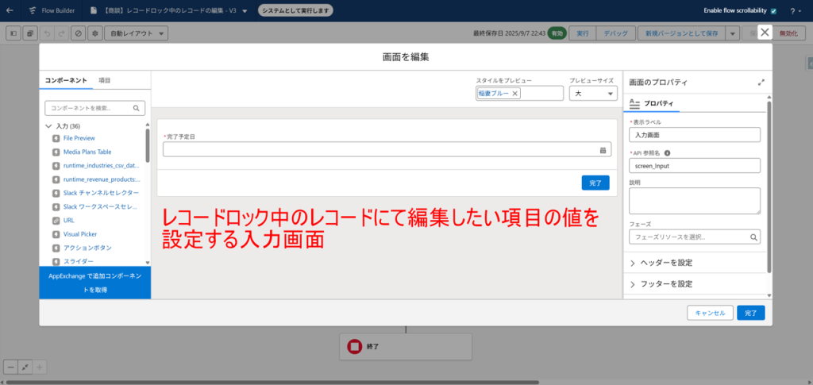The image size is (813, 385).
Task: Remove the 極要ブルー style pill
Action: point(514,94)
